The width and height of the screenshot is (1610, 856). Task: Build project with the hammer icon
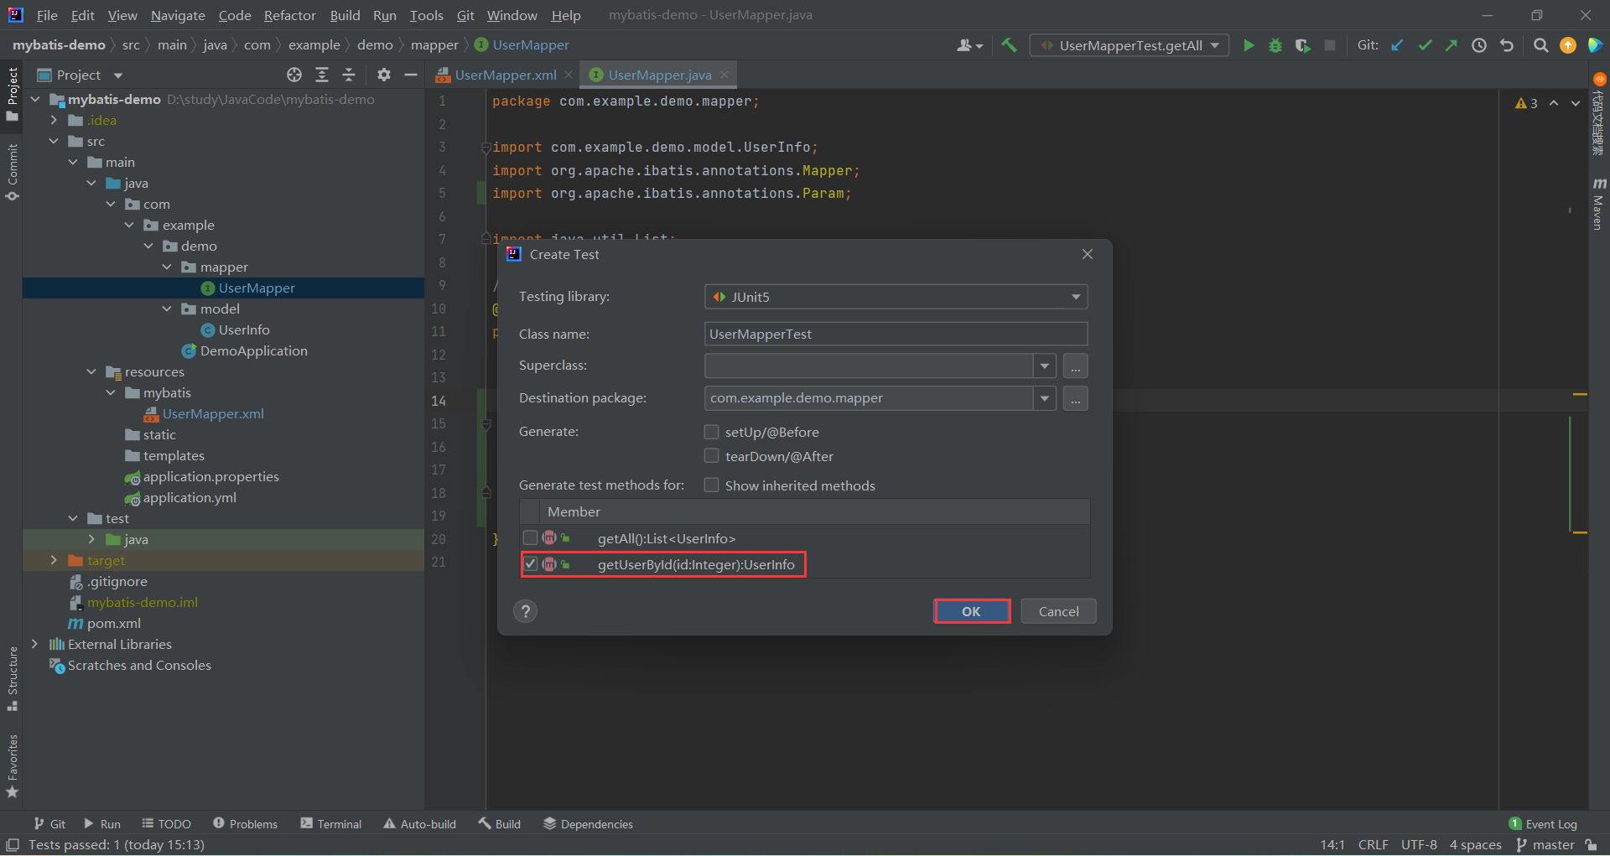[x=1009, y=45]
